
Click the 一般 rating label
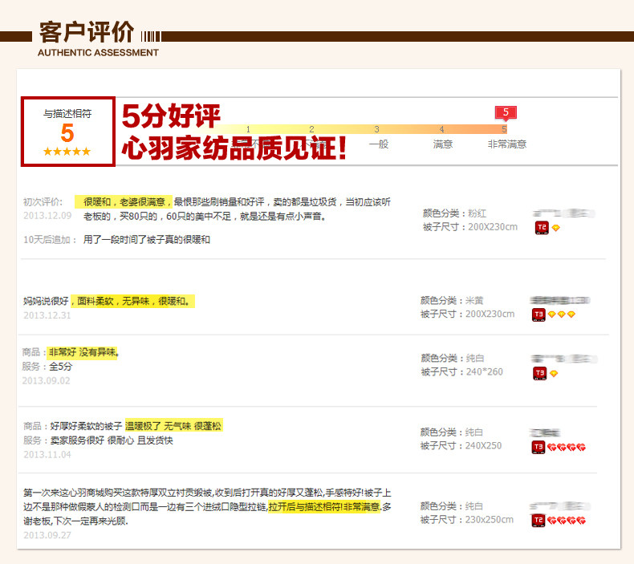pos(379,144)
